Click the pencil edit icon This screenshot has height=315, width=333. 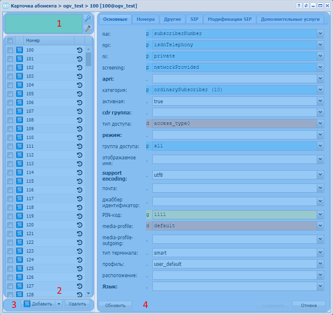pyautogui.click(x=87, y=28)
